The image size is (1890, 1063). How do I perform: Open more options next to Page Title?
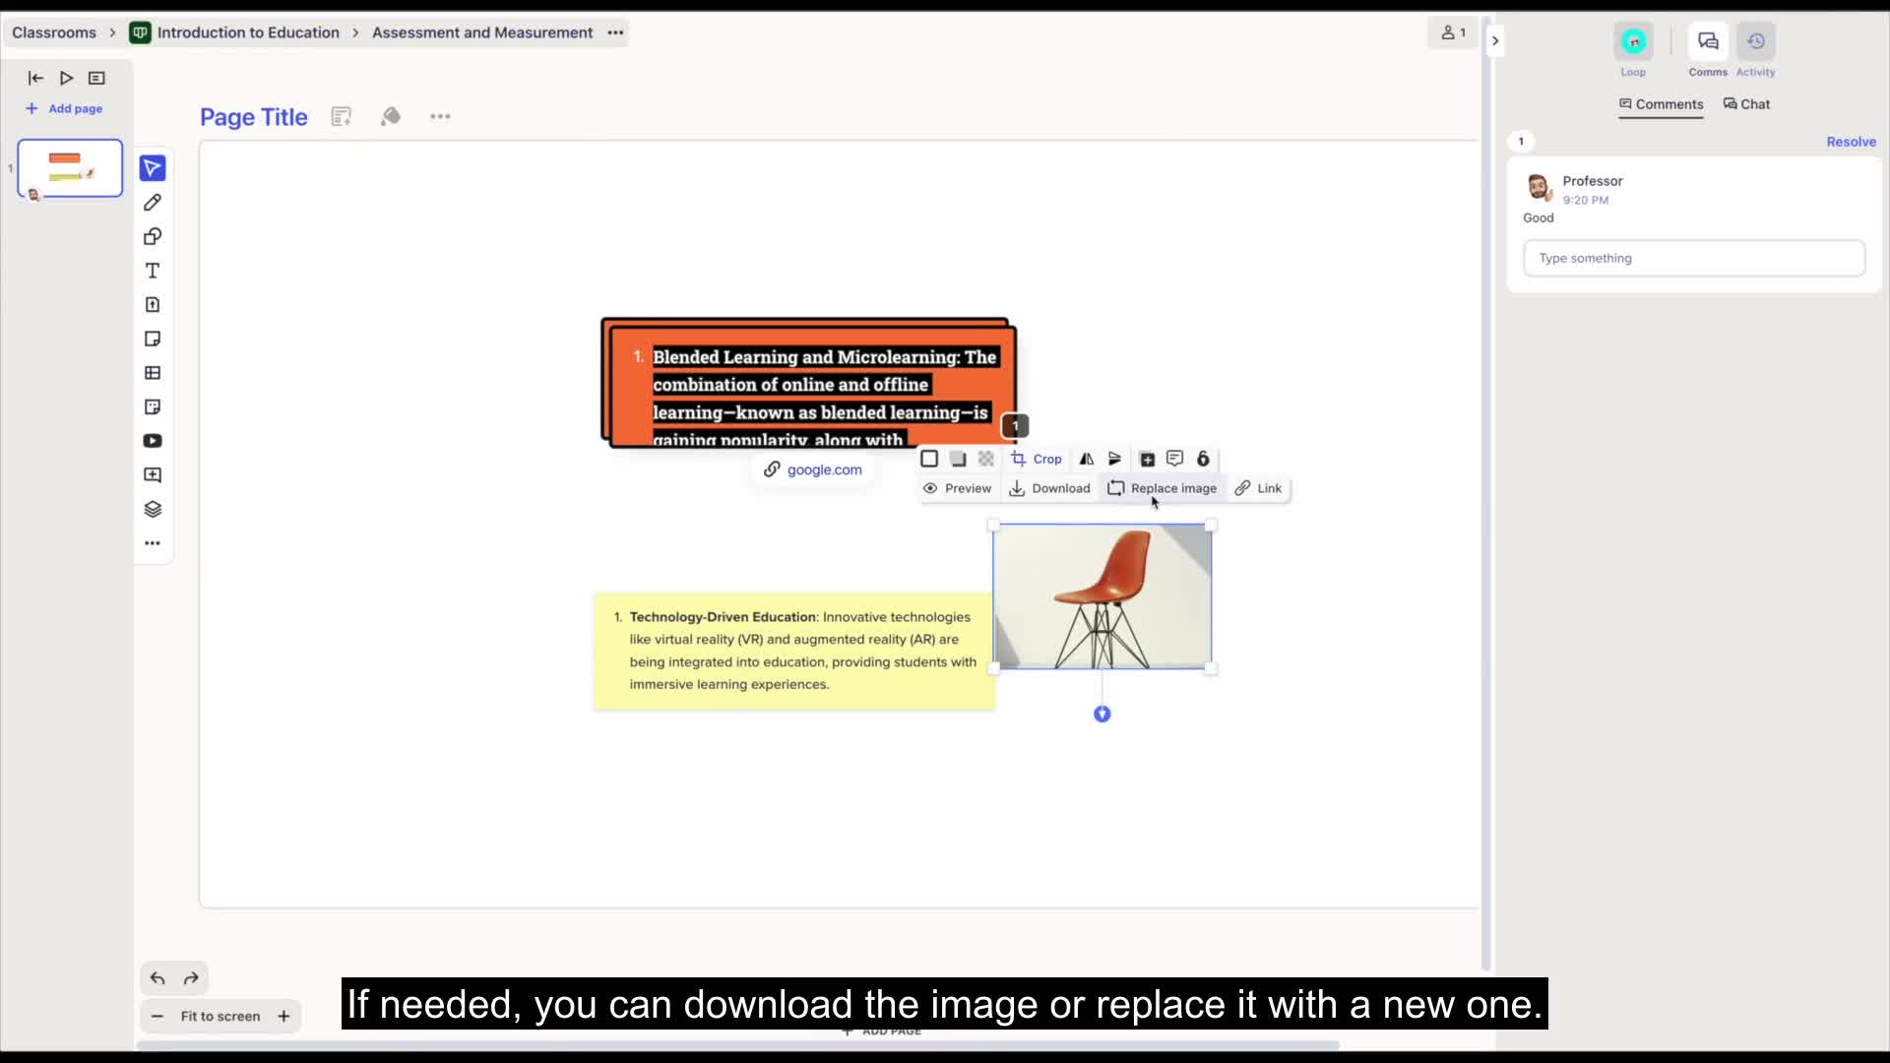coord(440,116)
